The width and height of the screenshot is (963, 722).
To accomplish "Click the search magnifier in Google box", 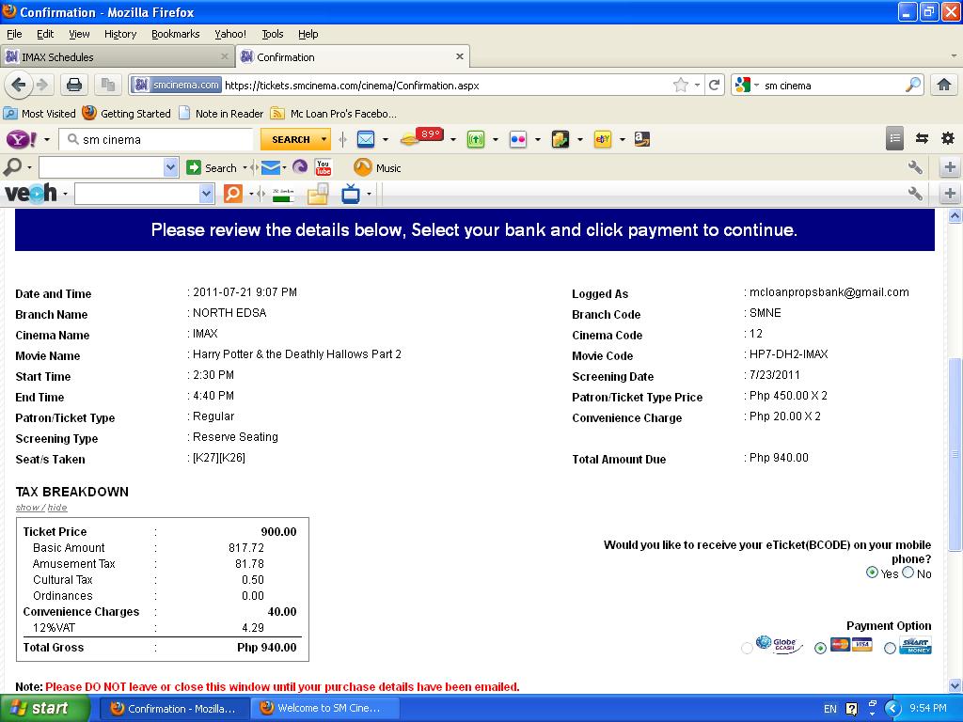I will pos(913,85).
